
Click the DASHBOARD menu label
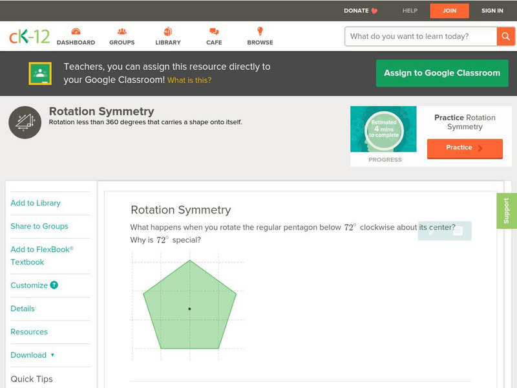point(76,43)
